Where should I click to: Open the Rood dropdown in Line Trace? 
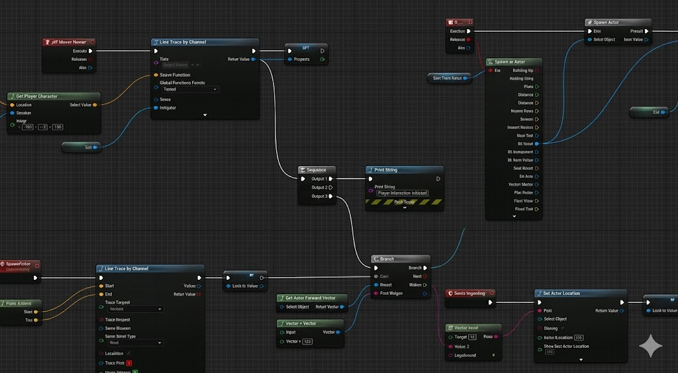coord(134,343)
